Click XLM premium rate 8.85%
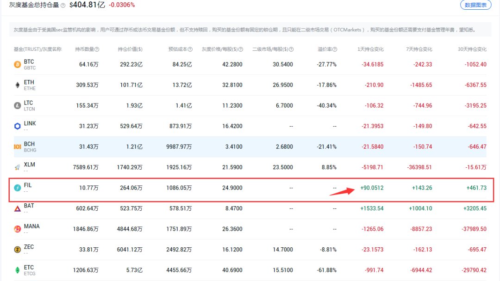 (x=329, y=167)
